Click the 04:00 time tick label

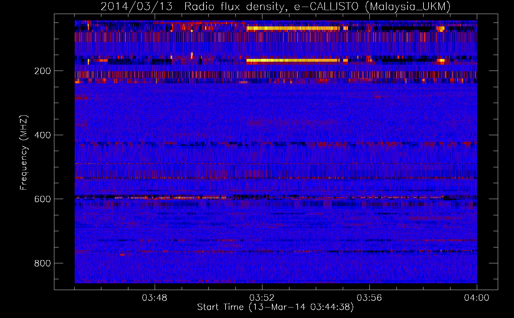pos(477,298)
